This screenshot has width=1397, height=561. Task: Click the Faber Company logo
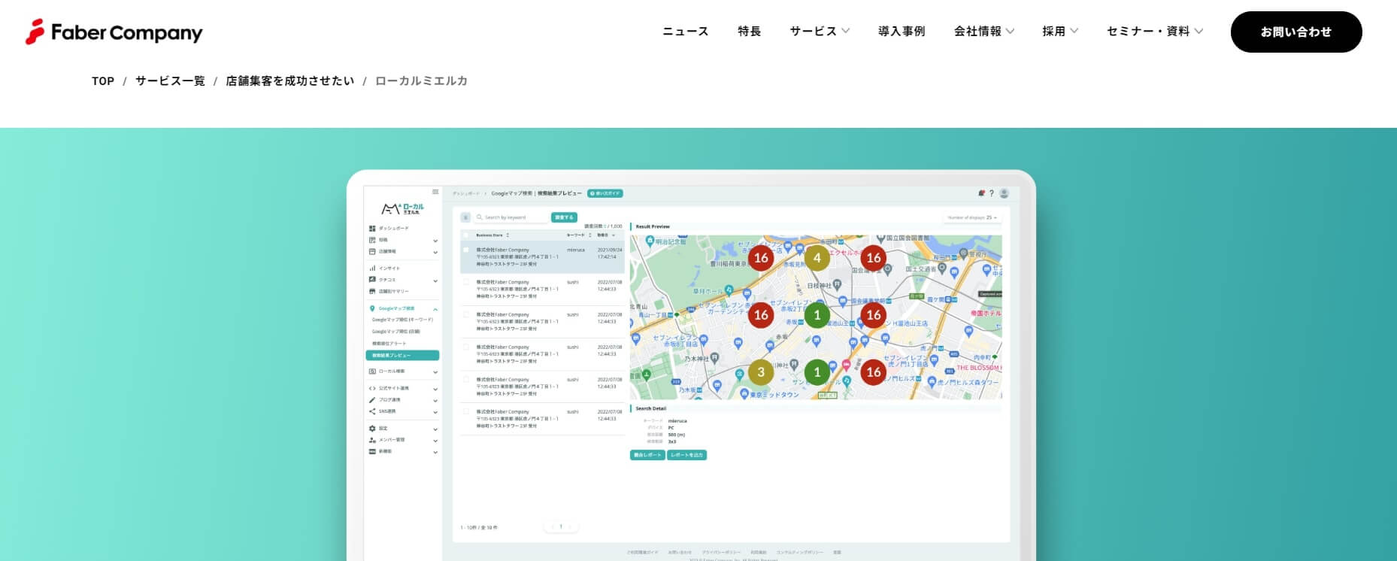[114, 32]
